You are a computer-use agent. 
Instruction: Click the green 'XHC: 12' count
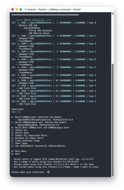16,112
